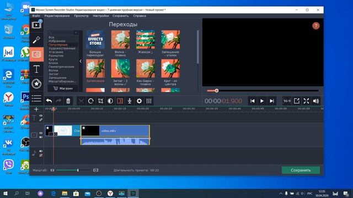Open the Transitions tab in the sidebar
The height and width of the screenshot is (198, 353).
36,54
